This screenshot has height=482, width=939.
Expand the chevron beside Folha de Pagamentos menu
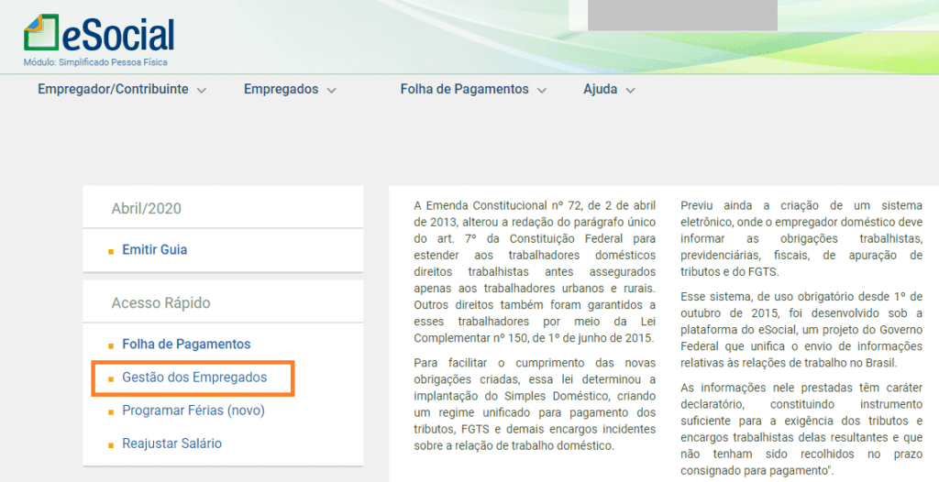(x=542, y=91)
